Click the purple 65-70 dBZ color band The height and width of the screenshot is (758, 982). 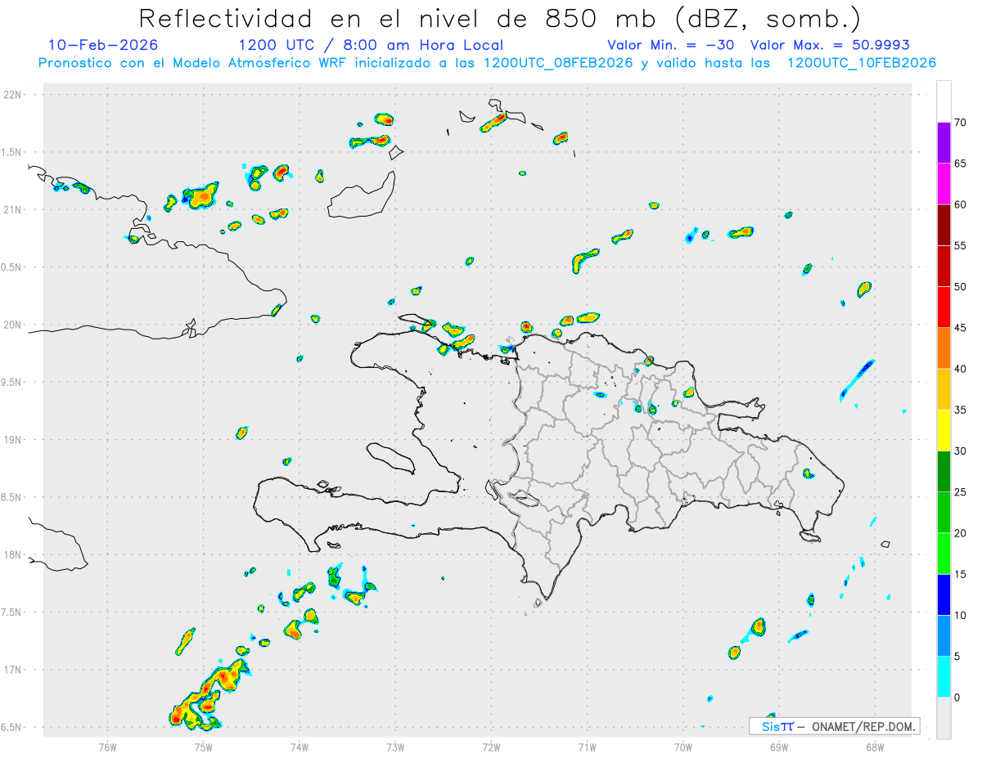[x=944, y=143]
